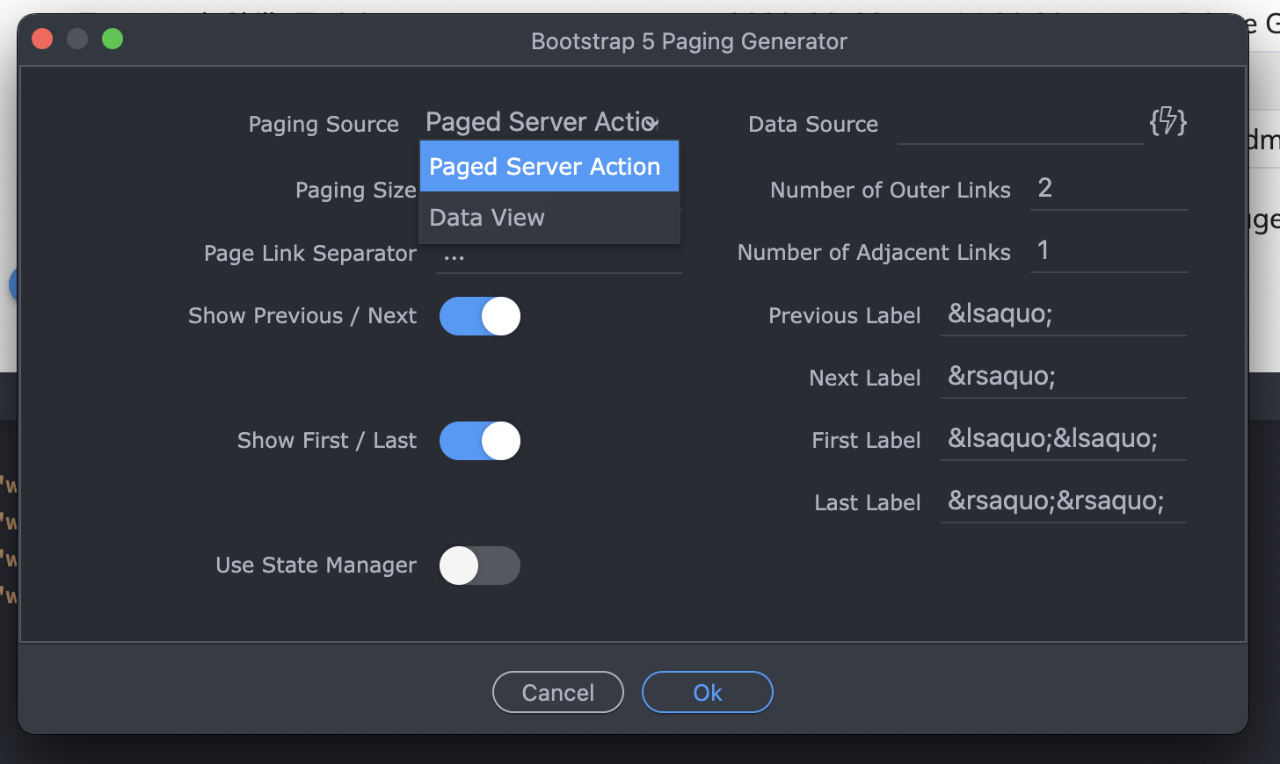Click the First Label text field
1280x764 pixels.
[x=1063, y=438]
